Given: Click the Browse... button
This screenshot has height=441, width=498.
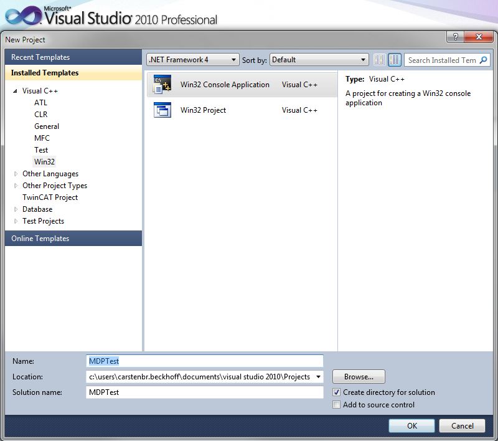Looking at the screenshot, I should (x=359, y=377).
